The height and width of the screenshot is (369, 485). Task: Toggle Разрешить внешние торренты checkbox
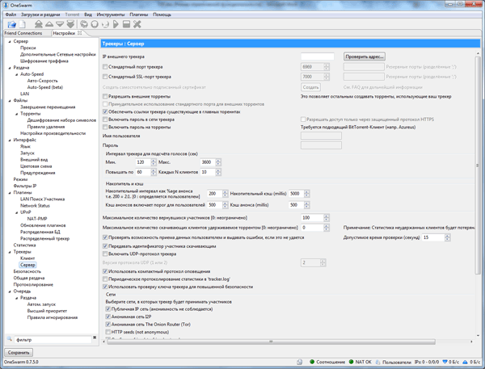(105, 96)
